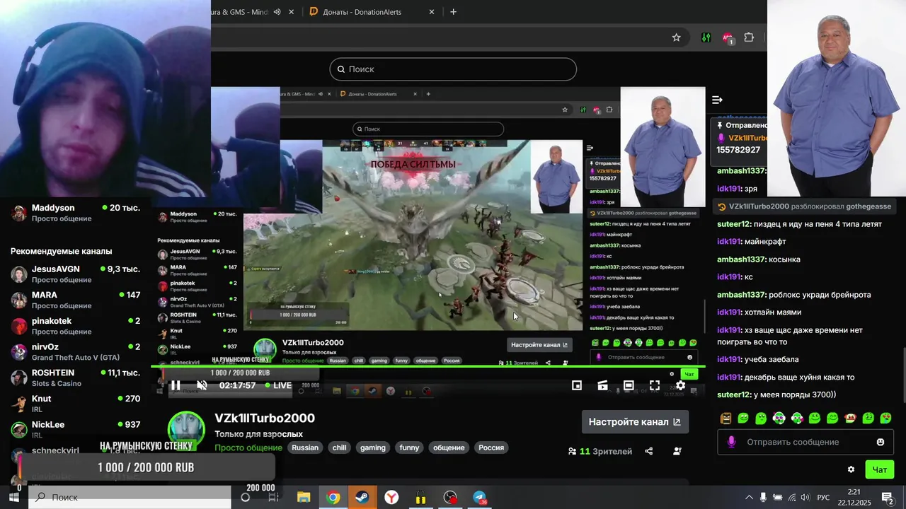Open File Explorer from the taskbar

[x=304, y=497]
